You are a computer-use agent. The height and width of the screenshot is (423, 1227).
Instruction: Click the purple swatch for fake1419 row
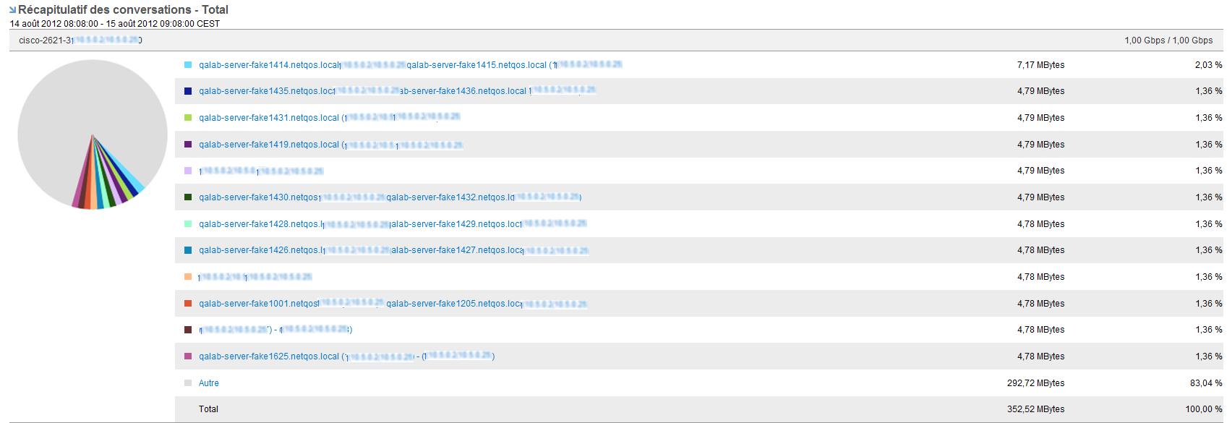pos(188,145)
